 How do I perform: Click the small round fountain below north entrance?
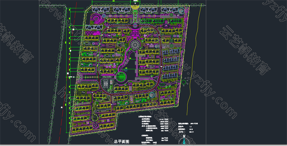[x=135, y=25]
